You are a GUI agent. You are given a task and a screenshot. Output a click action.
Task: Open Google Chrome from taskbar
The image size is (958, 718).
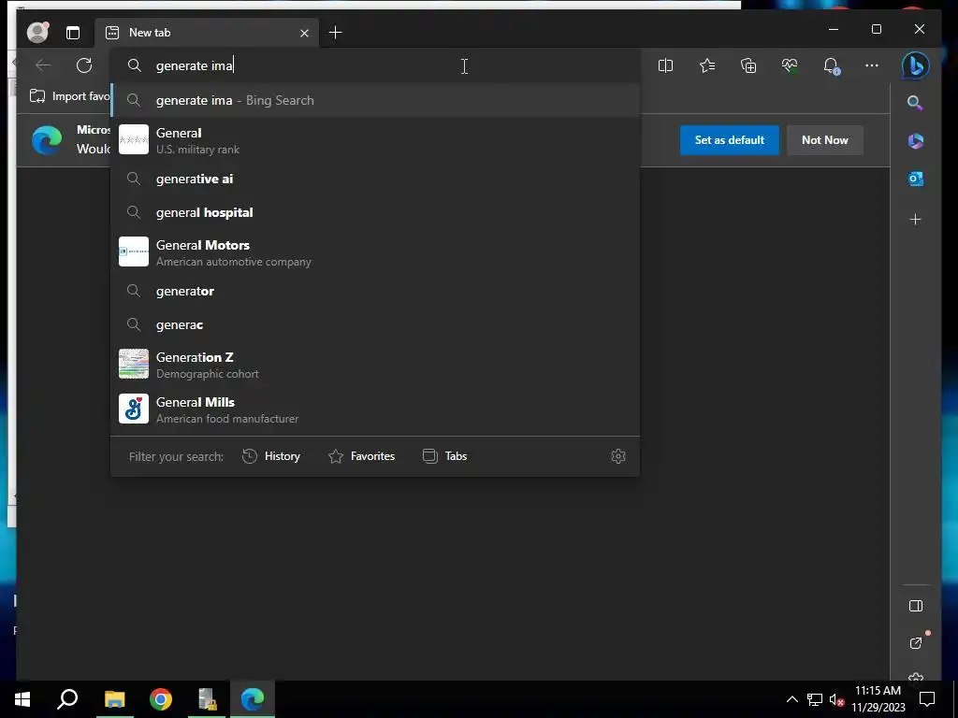(x=161, y=699)
